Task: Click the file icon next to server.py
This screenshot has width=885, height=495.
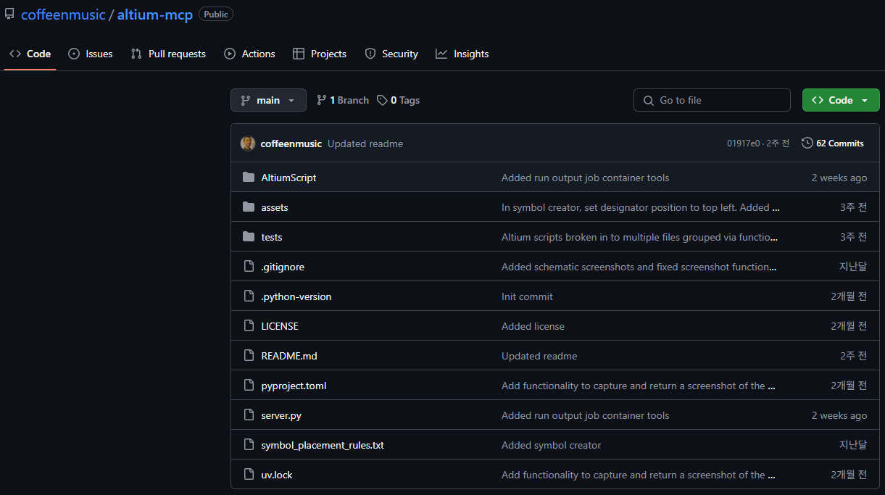Action: (249, 415)
